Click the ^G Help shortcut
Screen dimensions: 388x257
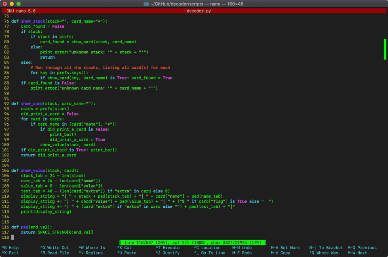coord(11,248)
